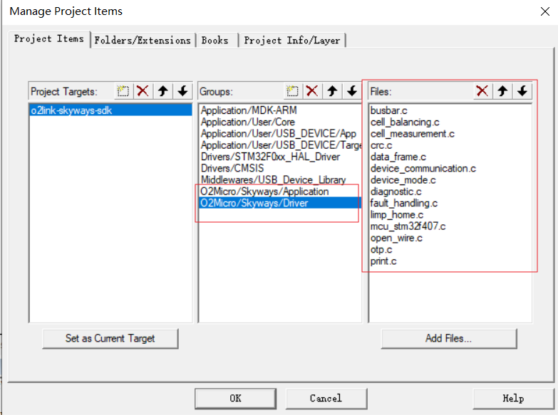
Task: Click the new target icon in Project Targets
Action: (123, 91)
